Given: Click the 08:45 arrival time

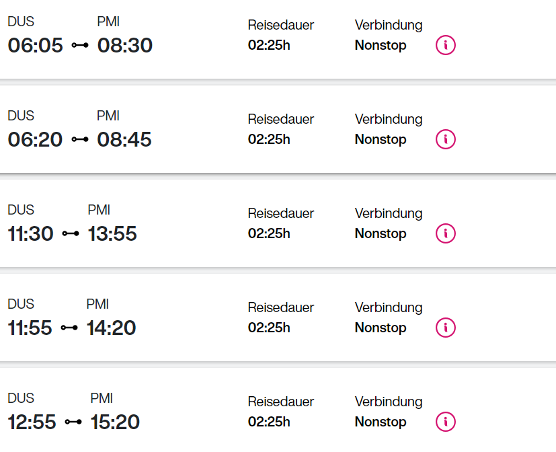Looking at the screenshot, I should tap(124, 140).
